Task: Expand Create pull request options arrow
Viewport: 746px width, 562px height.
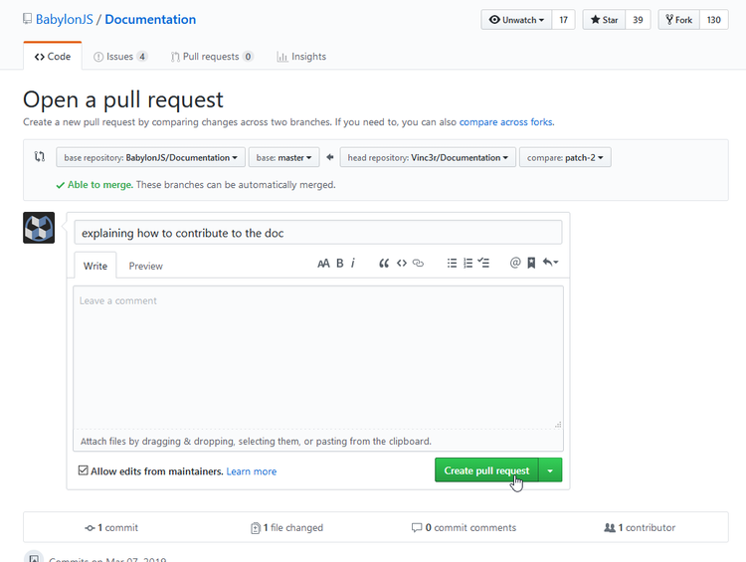Action: pyautogui.click(x=550, y=470)
